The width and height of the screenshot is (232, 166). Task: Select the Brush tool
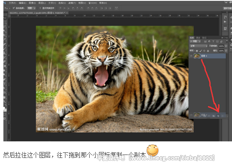tap(5, 48)
